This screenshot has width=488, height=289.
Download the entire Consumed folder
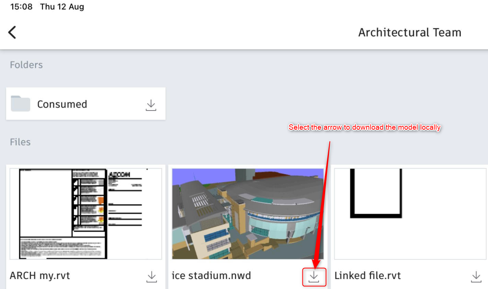tap(151, 104)
